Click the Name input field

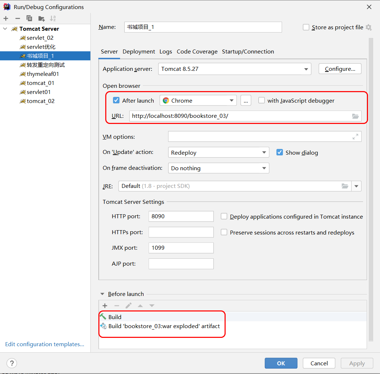click(x=203, y=27)
